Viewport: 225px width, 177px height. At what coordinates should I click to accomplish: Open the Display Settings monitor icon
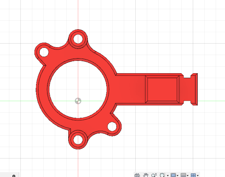[173, 175]
